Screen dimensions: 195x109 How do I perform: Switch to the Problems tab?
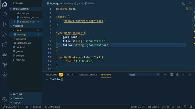51,75
